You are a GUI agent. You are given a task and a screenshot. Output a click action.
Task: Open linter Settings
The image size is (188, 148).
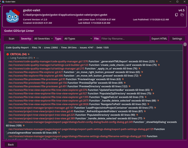tap(177, 38)
